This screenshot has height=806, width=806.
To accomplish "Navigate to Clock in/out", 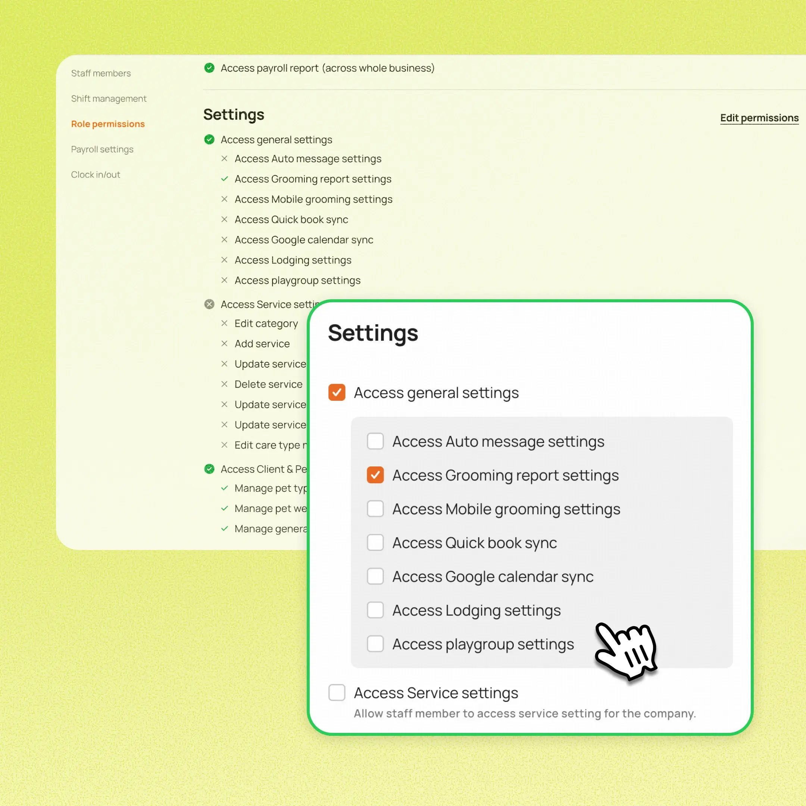I will [x=96, y=175].
